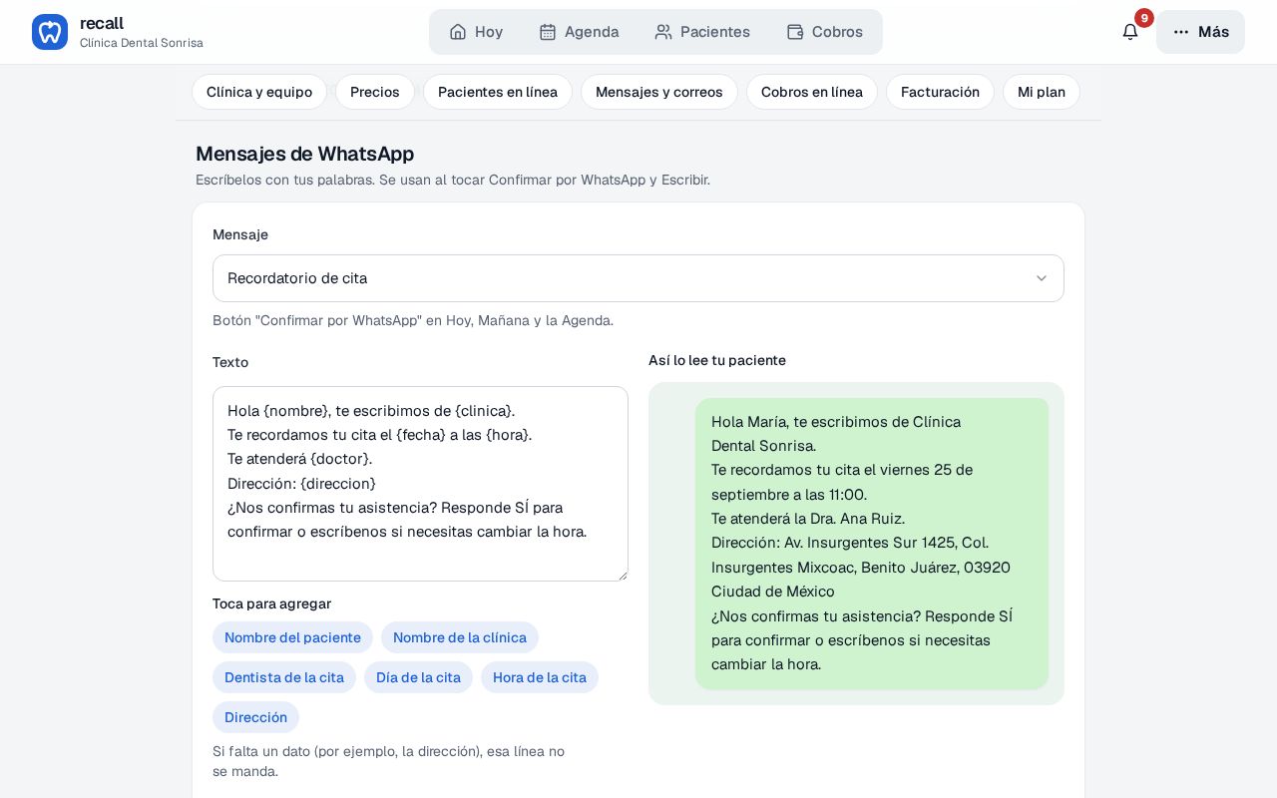
Task: Switch to the Pacientes tab
Action: coord(702,32)
